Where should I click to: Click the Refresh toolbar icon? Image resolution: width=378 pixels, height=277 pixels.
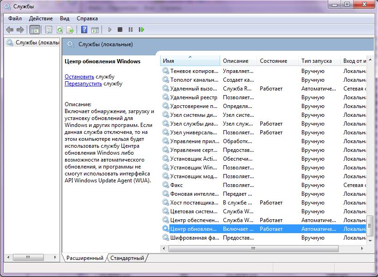[60, 30]
